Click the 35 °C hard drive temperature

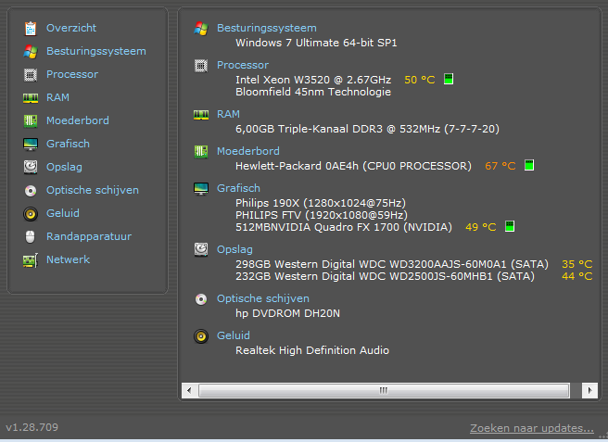[x=577, y=264]
